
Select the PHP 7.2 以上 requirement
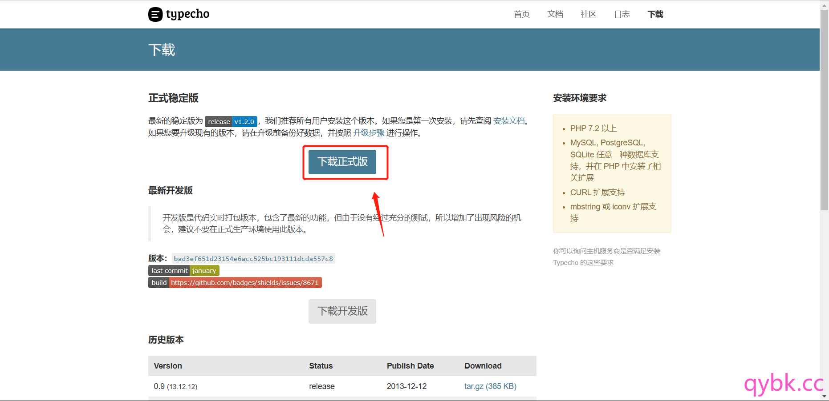pyautogui.click(x=593, y=128)
